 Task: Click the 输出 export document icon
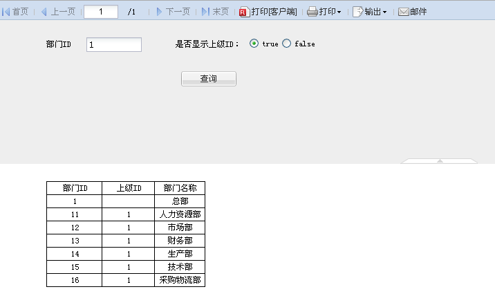click(x=357, y=12)
